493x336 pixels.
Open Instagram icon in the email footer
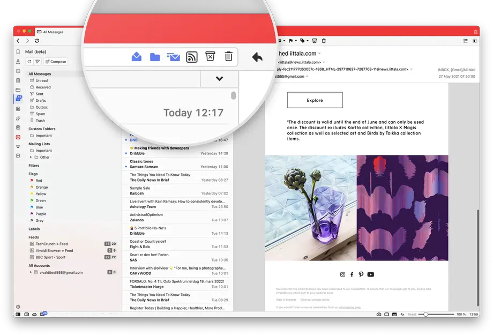coord(343,274)
